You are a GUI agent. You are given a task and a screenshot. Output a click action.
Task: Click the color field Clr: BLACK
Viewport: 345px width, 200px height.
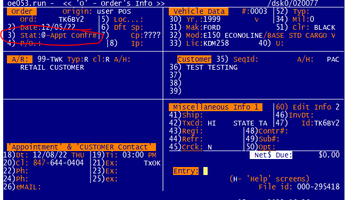(x=314, y=28)
